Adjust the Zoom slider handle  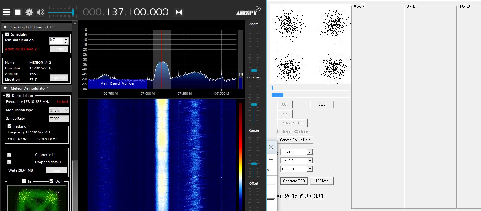[x=254, y=70]
